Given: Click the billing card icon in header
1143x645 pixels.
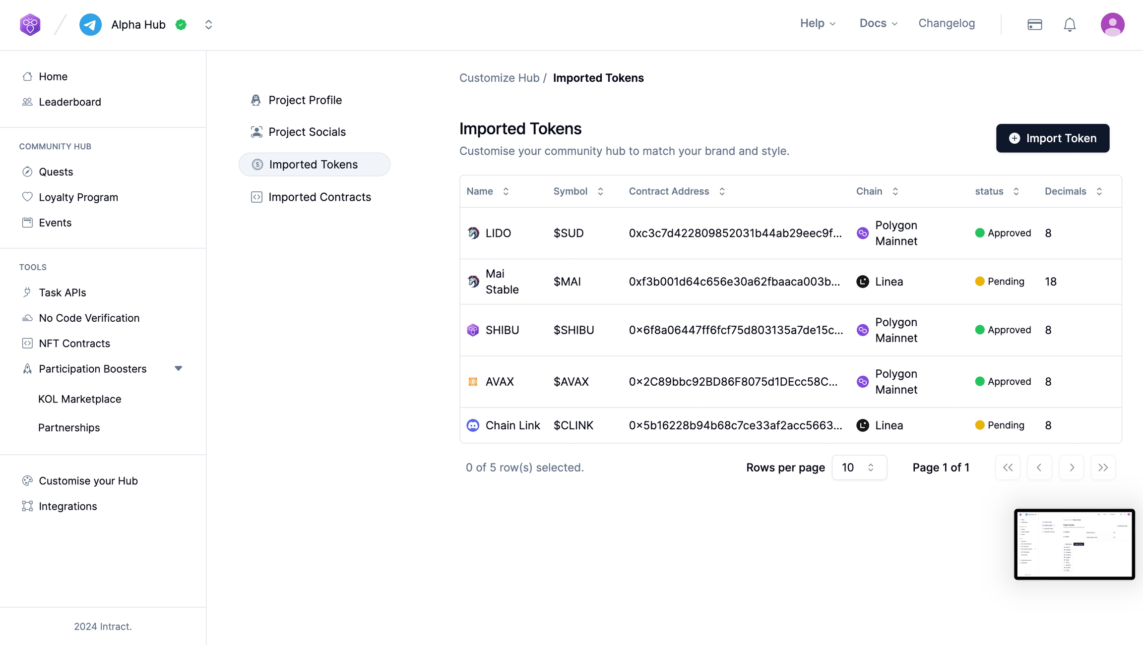Looking at the screenshot, I should point(1034,24).
